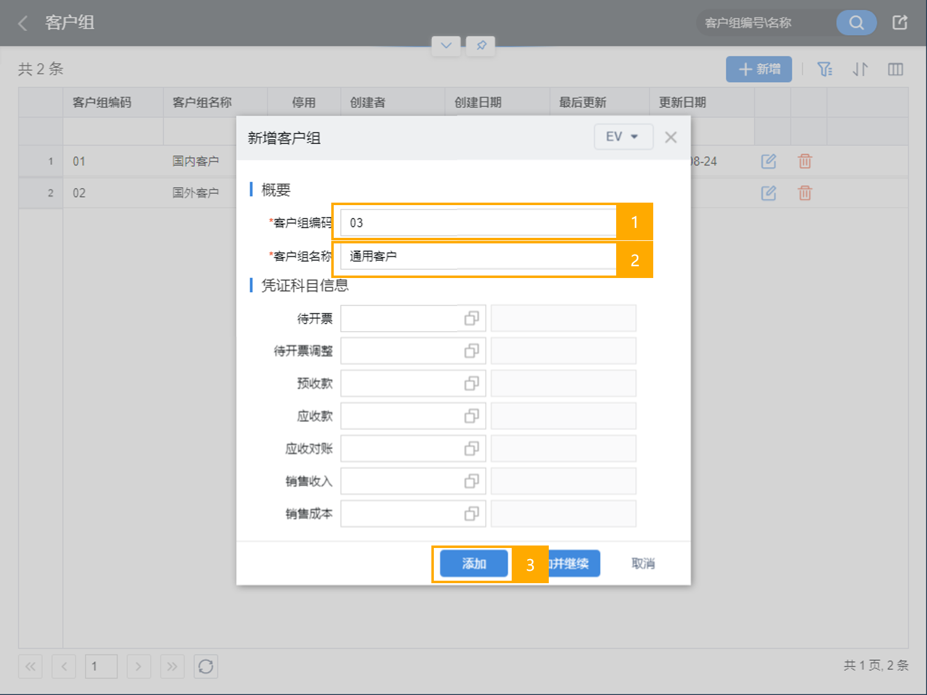The width and height of the screenshot is (927, 695).
Task: Click the add-and-continue (并继续) button
Action: coord(574,563)
